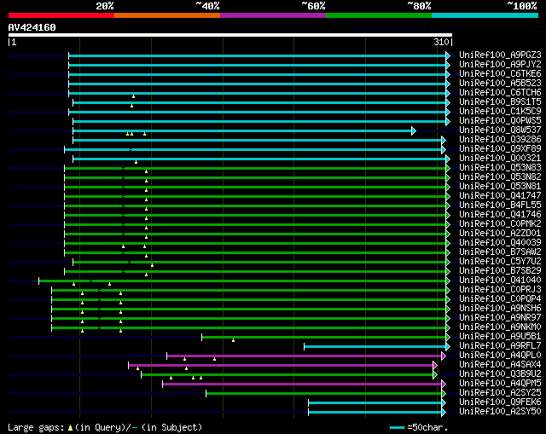Click the green ~80% identity color bar
This screenshot has height=434, width=546.
click(x=379, y=15)
